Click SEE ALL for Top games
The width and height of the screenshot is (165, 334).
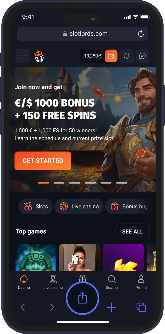click(x=132, y=232)
